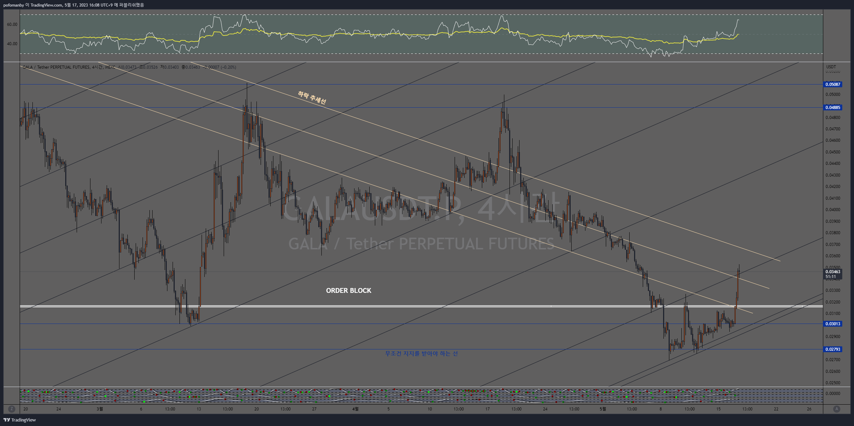Click the pofomanby publisher text in header
The width and height of the screenshot is (854, 426).
pos(13,5)
